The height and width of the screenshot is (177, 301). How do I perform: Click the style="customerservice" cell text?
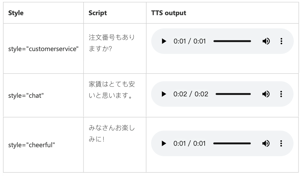click(43, 49)
